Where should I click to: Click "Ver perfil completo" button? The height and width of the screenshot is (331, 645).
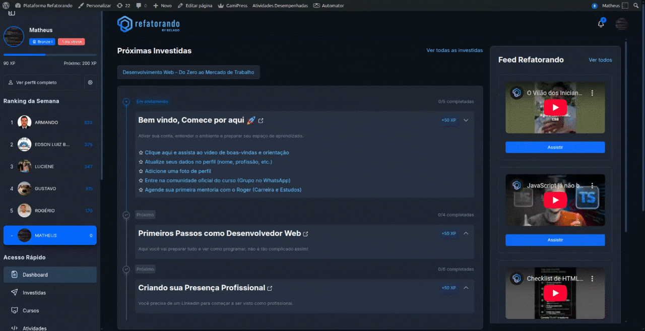coord(36,83)
